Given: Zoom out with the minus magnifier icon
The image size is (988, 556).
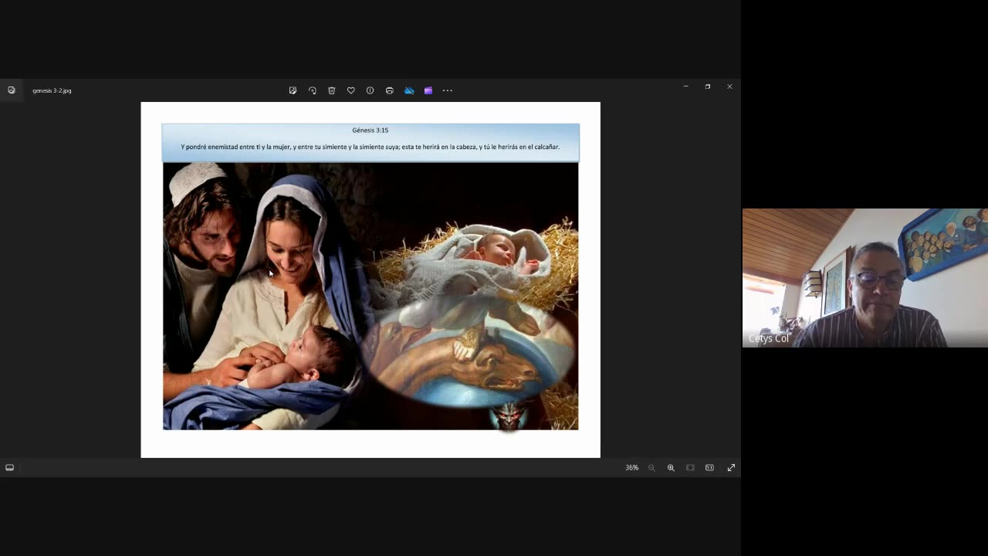Looking at the screenshot, I should [651, 467].
